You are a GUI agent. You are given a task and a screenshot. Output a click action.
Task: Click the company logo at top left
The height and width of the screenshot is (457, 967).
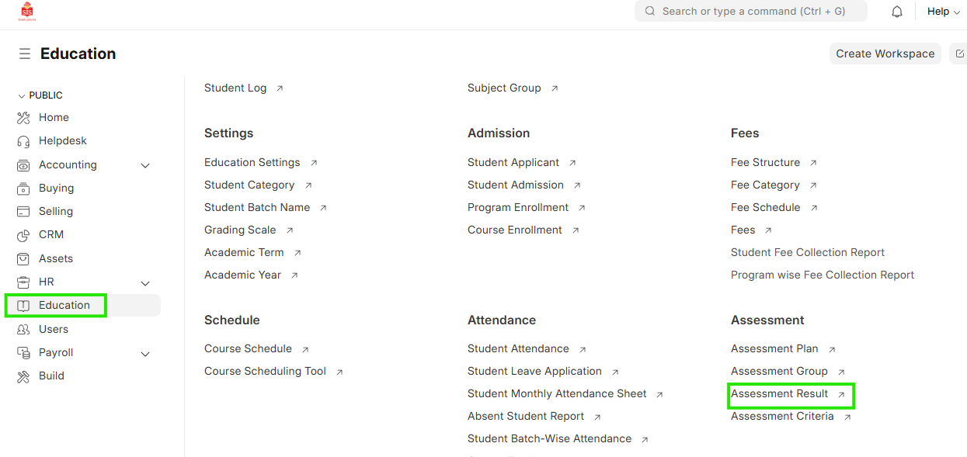coord(27,12)
